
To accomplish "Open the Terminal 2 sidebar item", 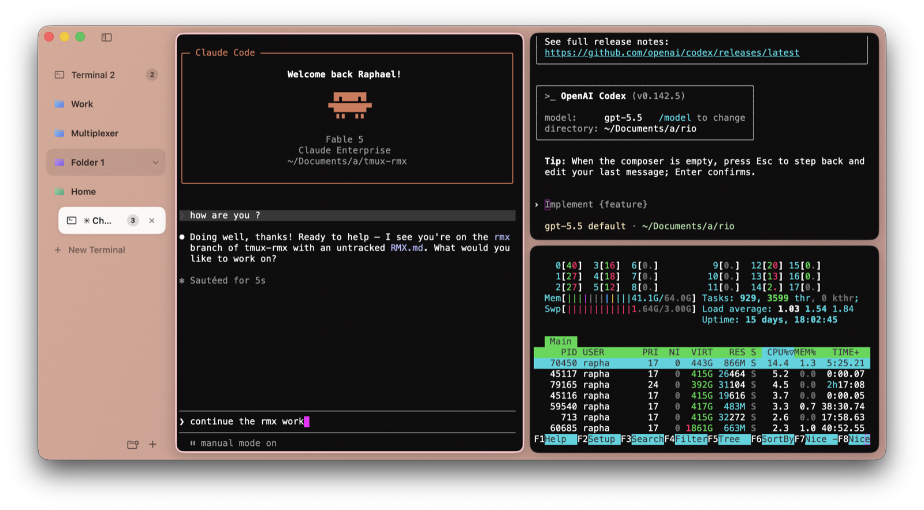I will click(x=106, y=75).
